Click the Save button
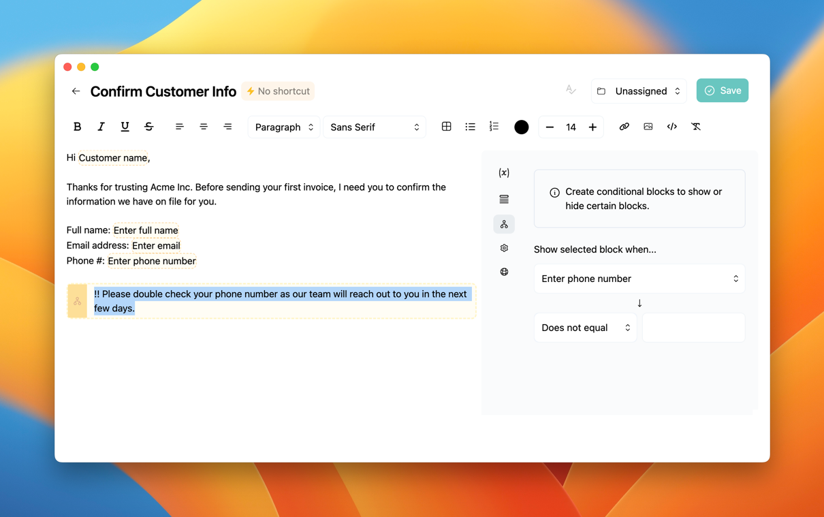Viewport: 824px width, 517px height. (x=722, y=91)
